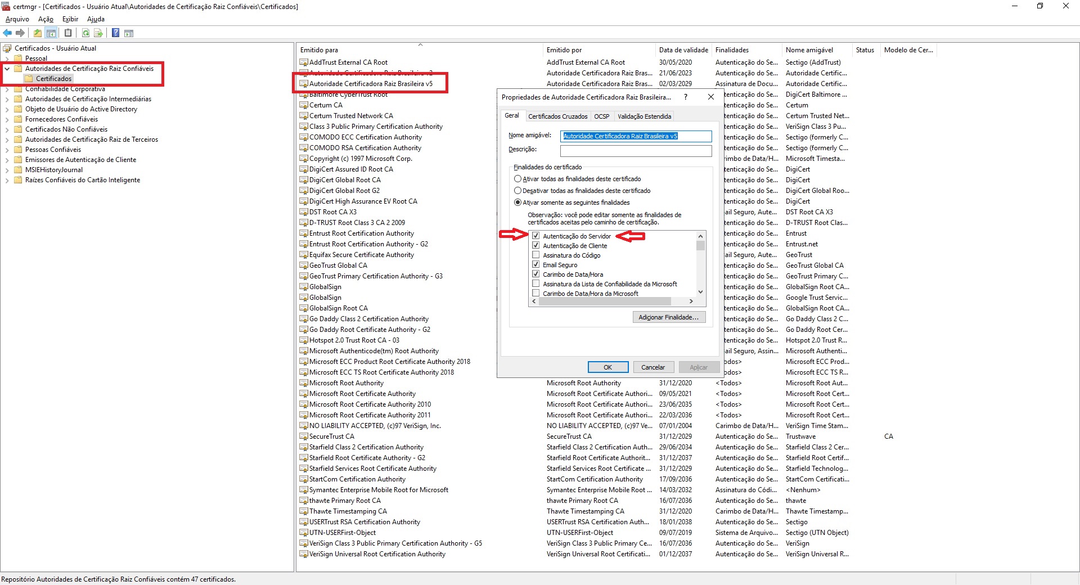This screenshot has width=1080, height=585.
Task: Expand Autoridades de Certificação Raiz de Terceiros
Action: tap(7, 139)
